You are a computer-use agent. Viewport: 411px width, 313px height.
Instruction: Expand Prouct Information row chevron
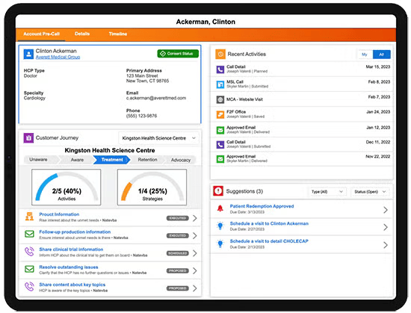click(x=195, y=218)
